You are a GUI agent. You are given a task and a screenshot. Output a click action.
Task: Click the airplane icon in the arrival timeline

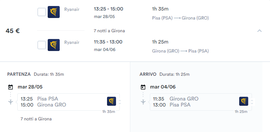143,102
